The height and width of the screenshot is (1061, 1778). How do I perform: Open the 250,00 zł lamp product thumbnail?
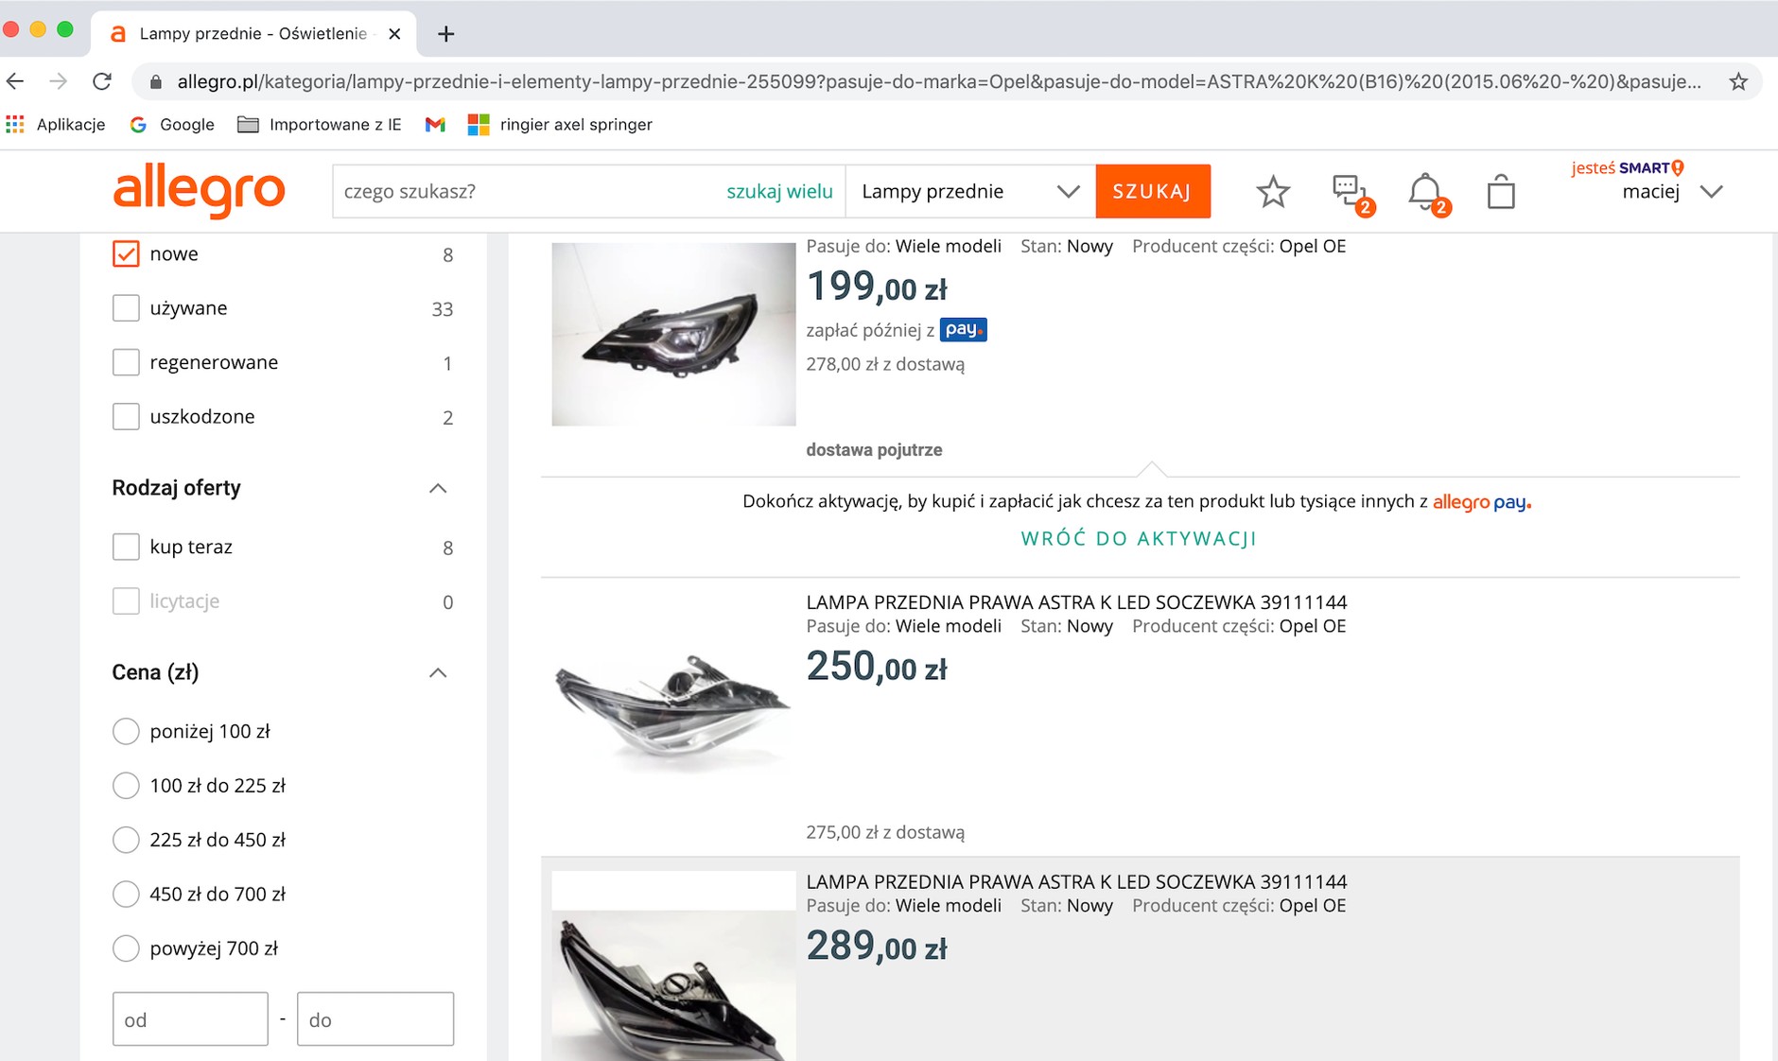tap(672, 704)
